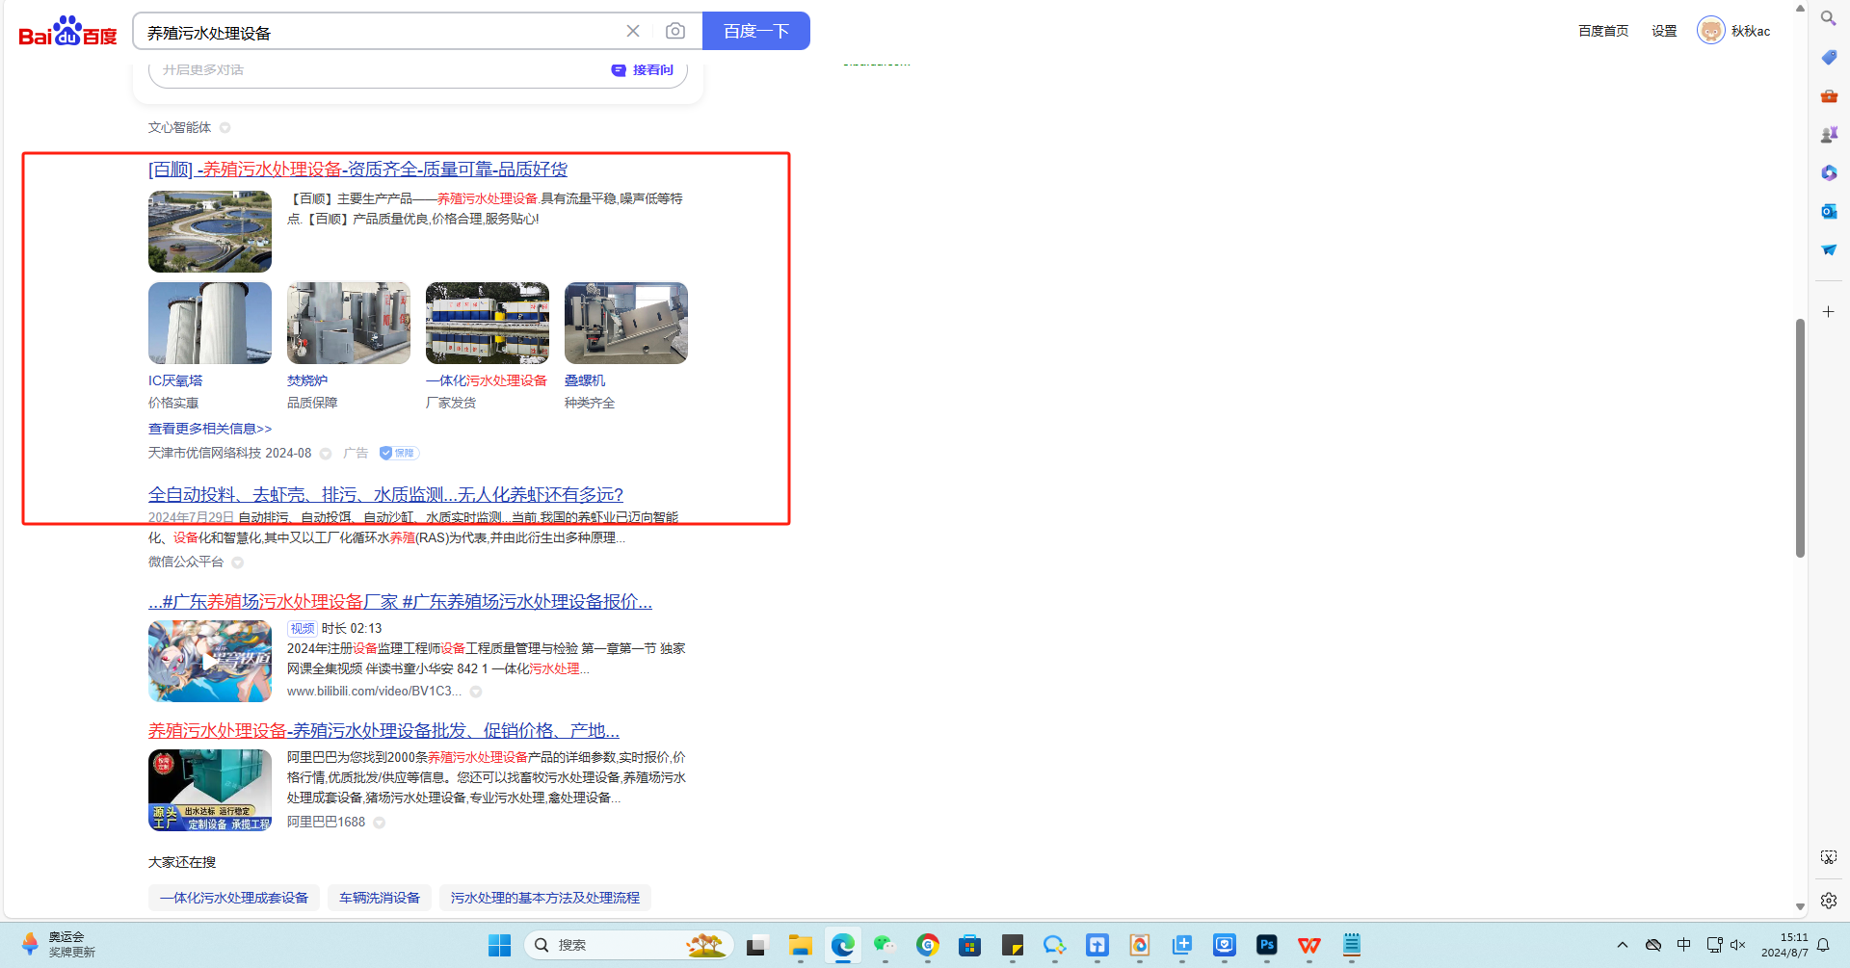Open the 阿里巴巴 养殖污水处理设备 result title
The height and width of the screenshot is (968, 1850).
point(383,730)
